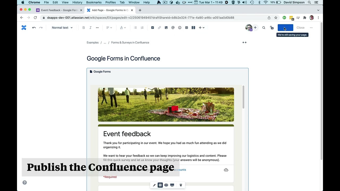Select the Add Page Confluence tab
The height and width of the screenshot is (191, 340).
pos(110,10)
